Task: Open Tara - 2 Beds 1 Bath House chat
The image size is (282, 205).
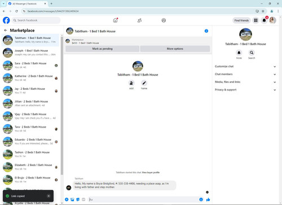Action: 30,129
